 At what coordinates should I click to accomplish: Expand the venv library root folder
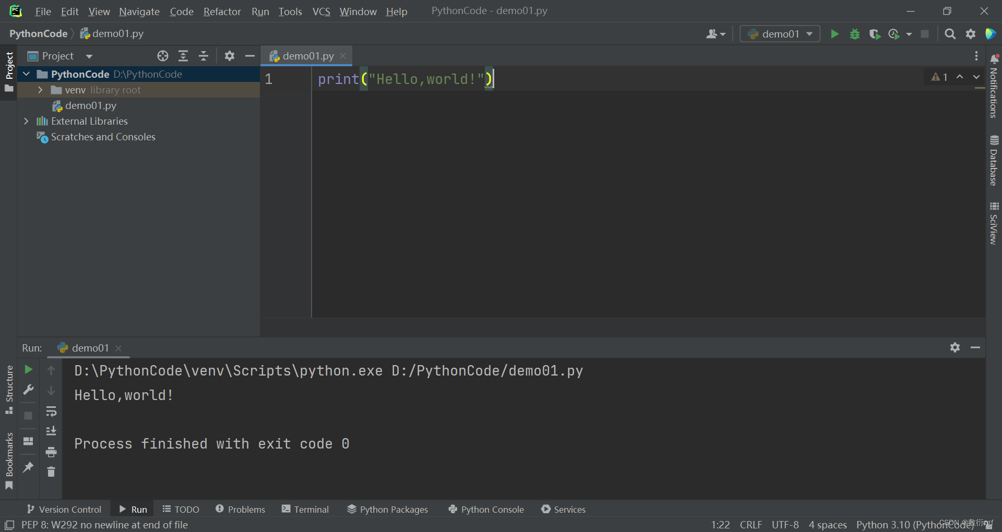(x=40, y=90)
